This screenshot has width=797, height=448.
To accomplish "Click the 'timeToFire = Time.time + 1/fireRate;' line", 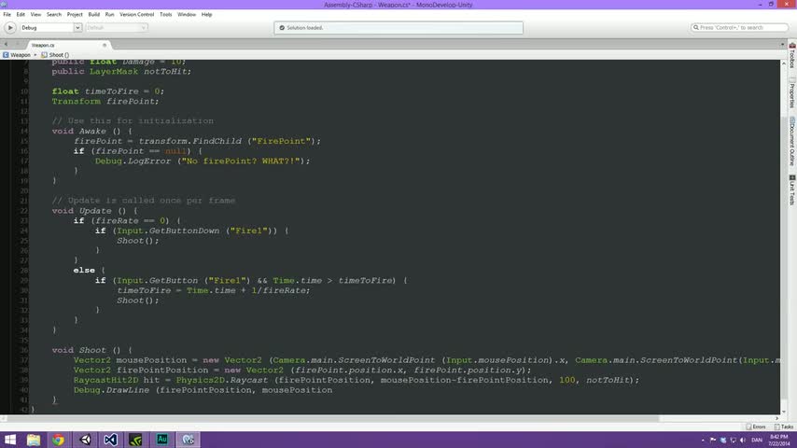I will pos(213,290).
